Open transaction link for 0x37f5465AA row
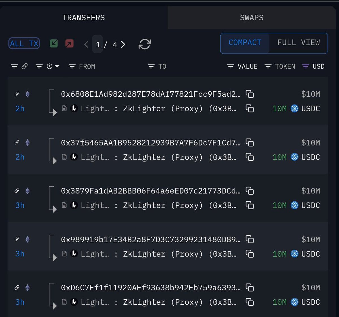339x317 pixels. coord(17,142)
